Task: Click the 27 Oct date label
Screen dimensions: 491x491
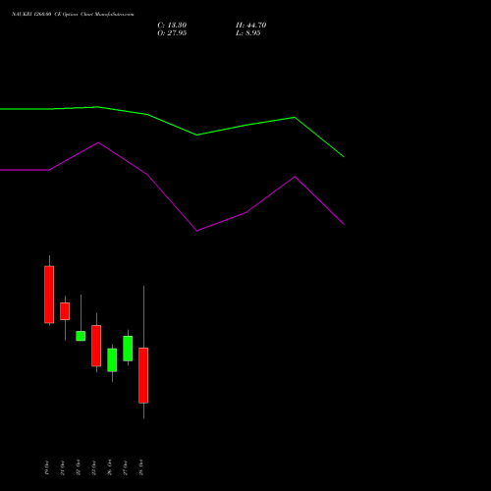Action: [x=126, y=467]
